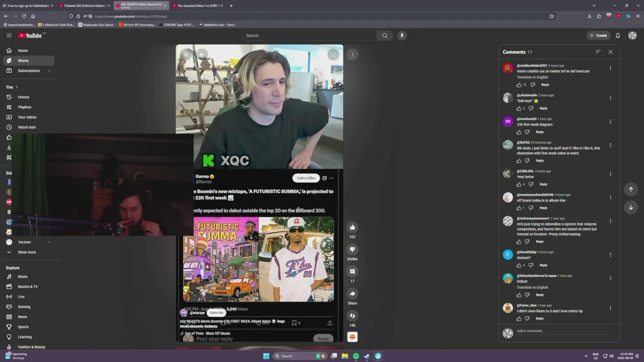Viewport: 644px width, 362px height.
Task: Open new browser tab plus button
Action: pos(231,6)
